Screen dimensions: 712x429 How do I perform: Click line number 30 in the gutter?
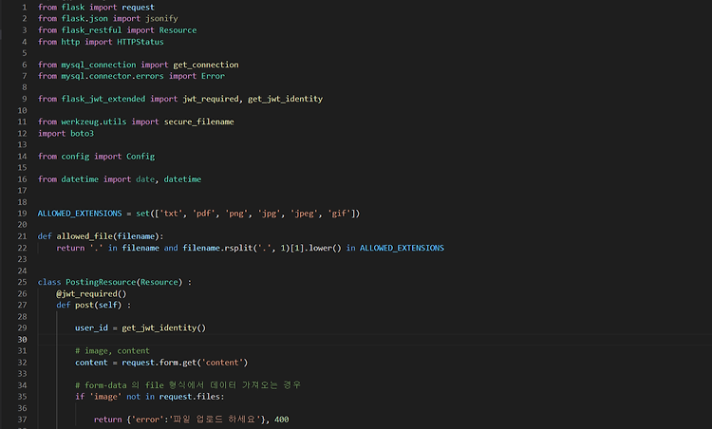tap(22, 340)
